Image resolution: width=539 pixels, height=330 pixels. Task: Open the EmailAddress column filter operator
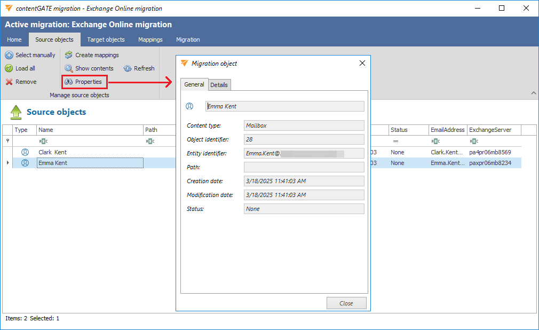point(435,142)
